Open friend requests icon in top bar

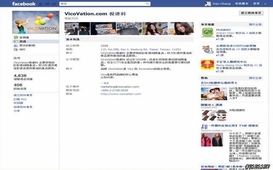[41, 4]
